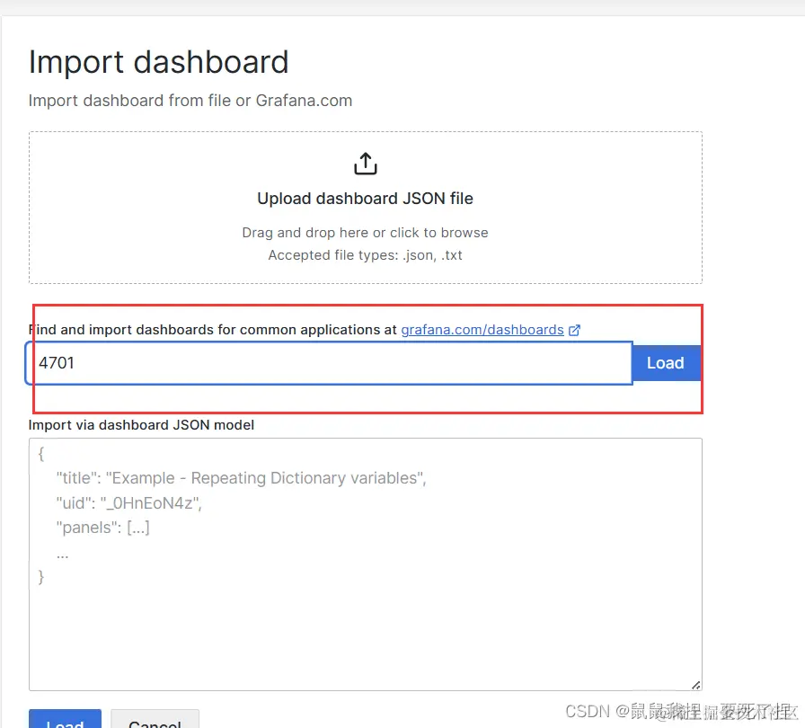805x728 pixels.
Task: Click 'Drag and drop here or click to browse'
Action: pyautogui.click(x=365, y=233)
